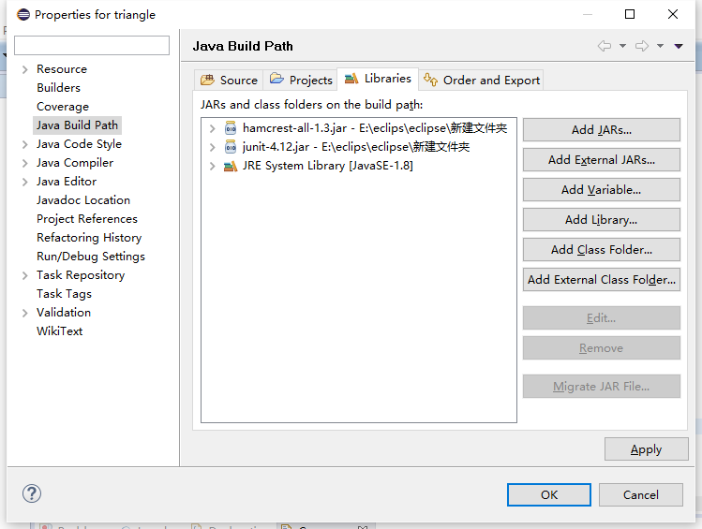Open the view menu triangle icon

point(679,46)
